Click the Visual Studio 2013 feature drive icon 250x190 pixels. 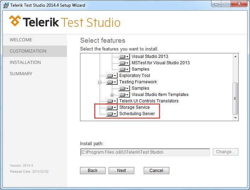(x=124, y=57)
